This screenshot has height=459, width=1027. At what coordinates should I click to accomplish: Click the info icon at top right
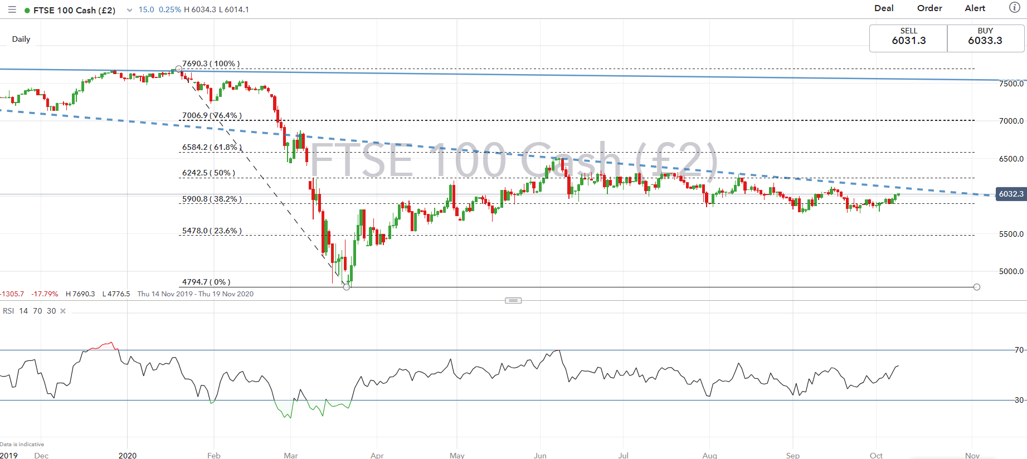(x=1015, y=8)
